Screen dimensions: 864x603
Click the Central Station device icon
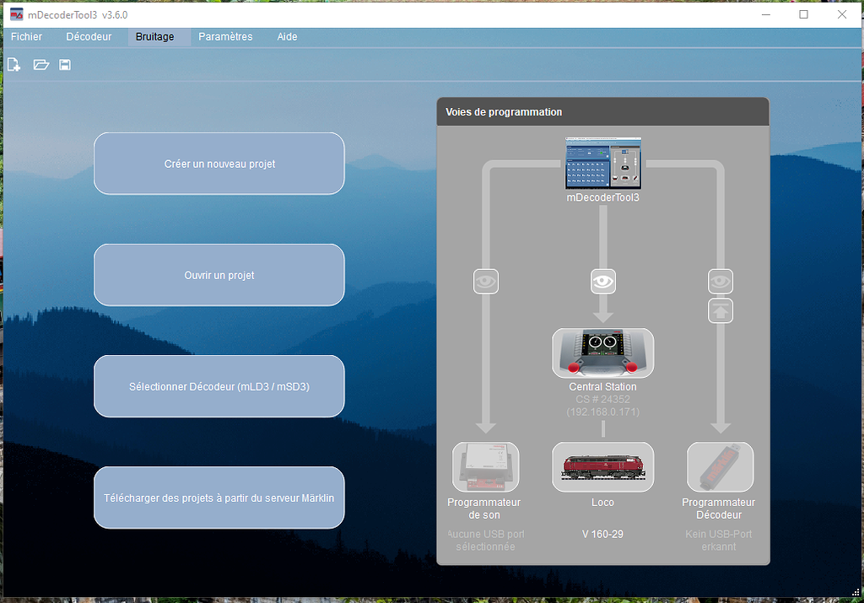(x=602, y=353)
